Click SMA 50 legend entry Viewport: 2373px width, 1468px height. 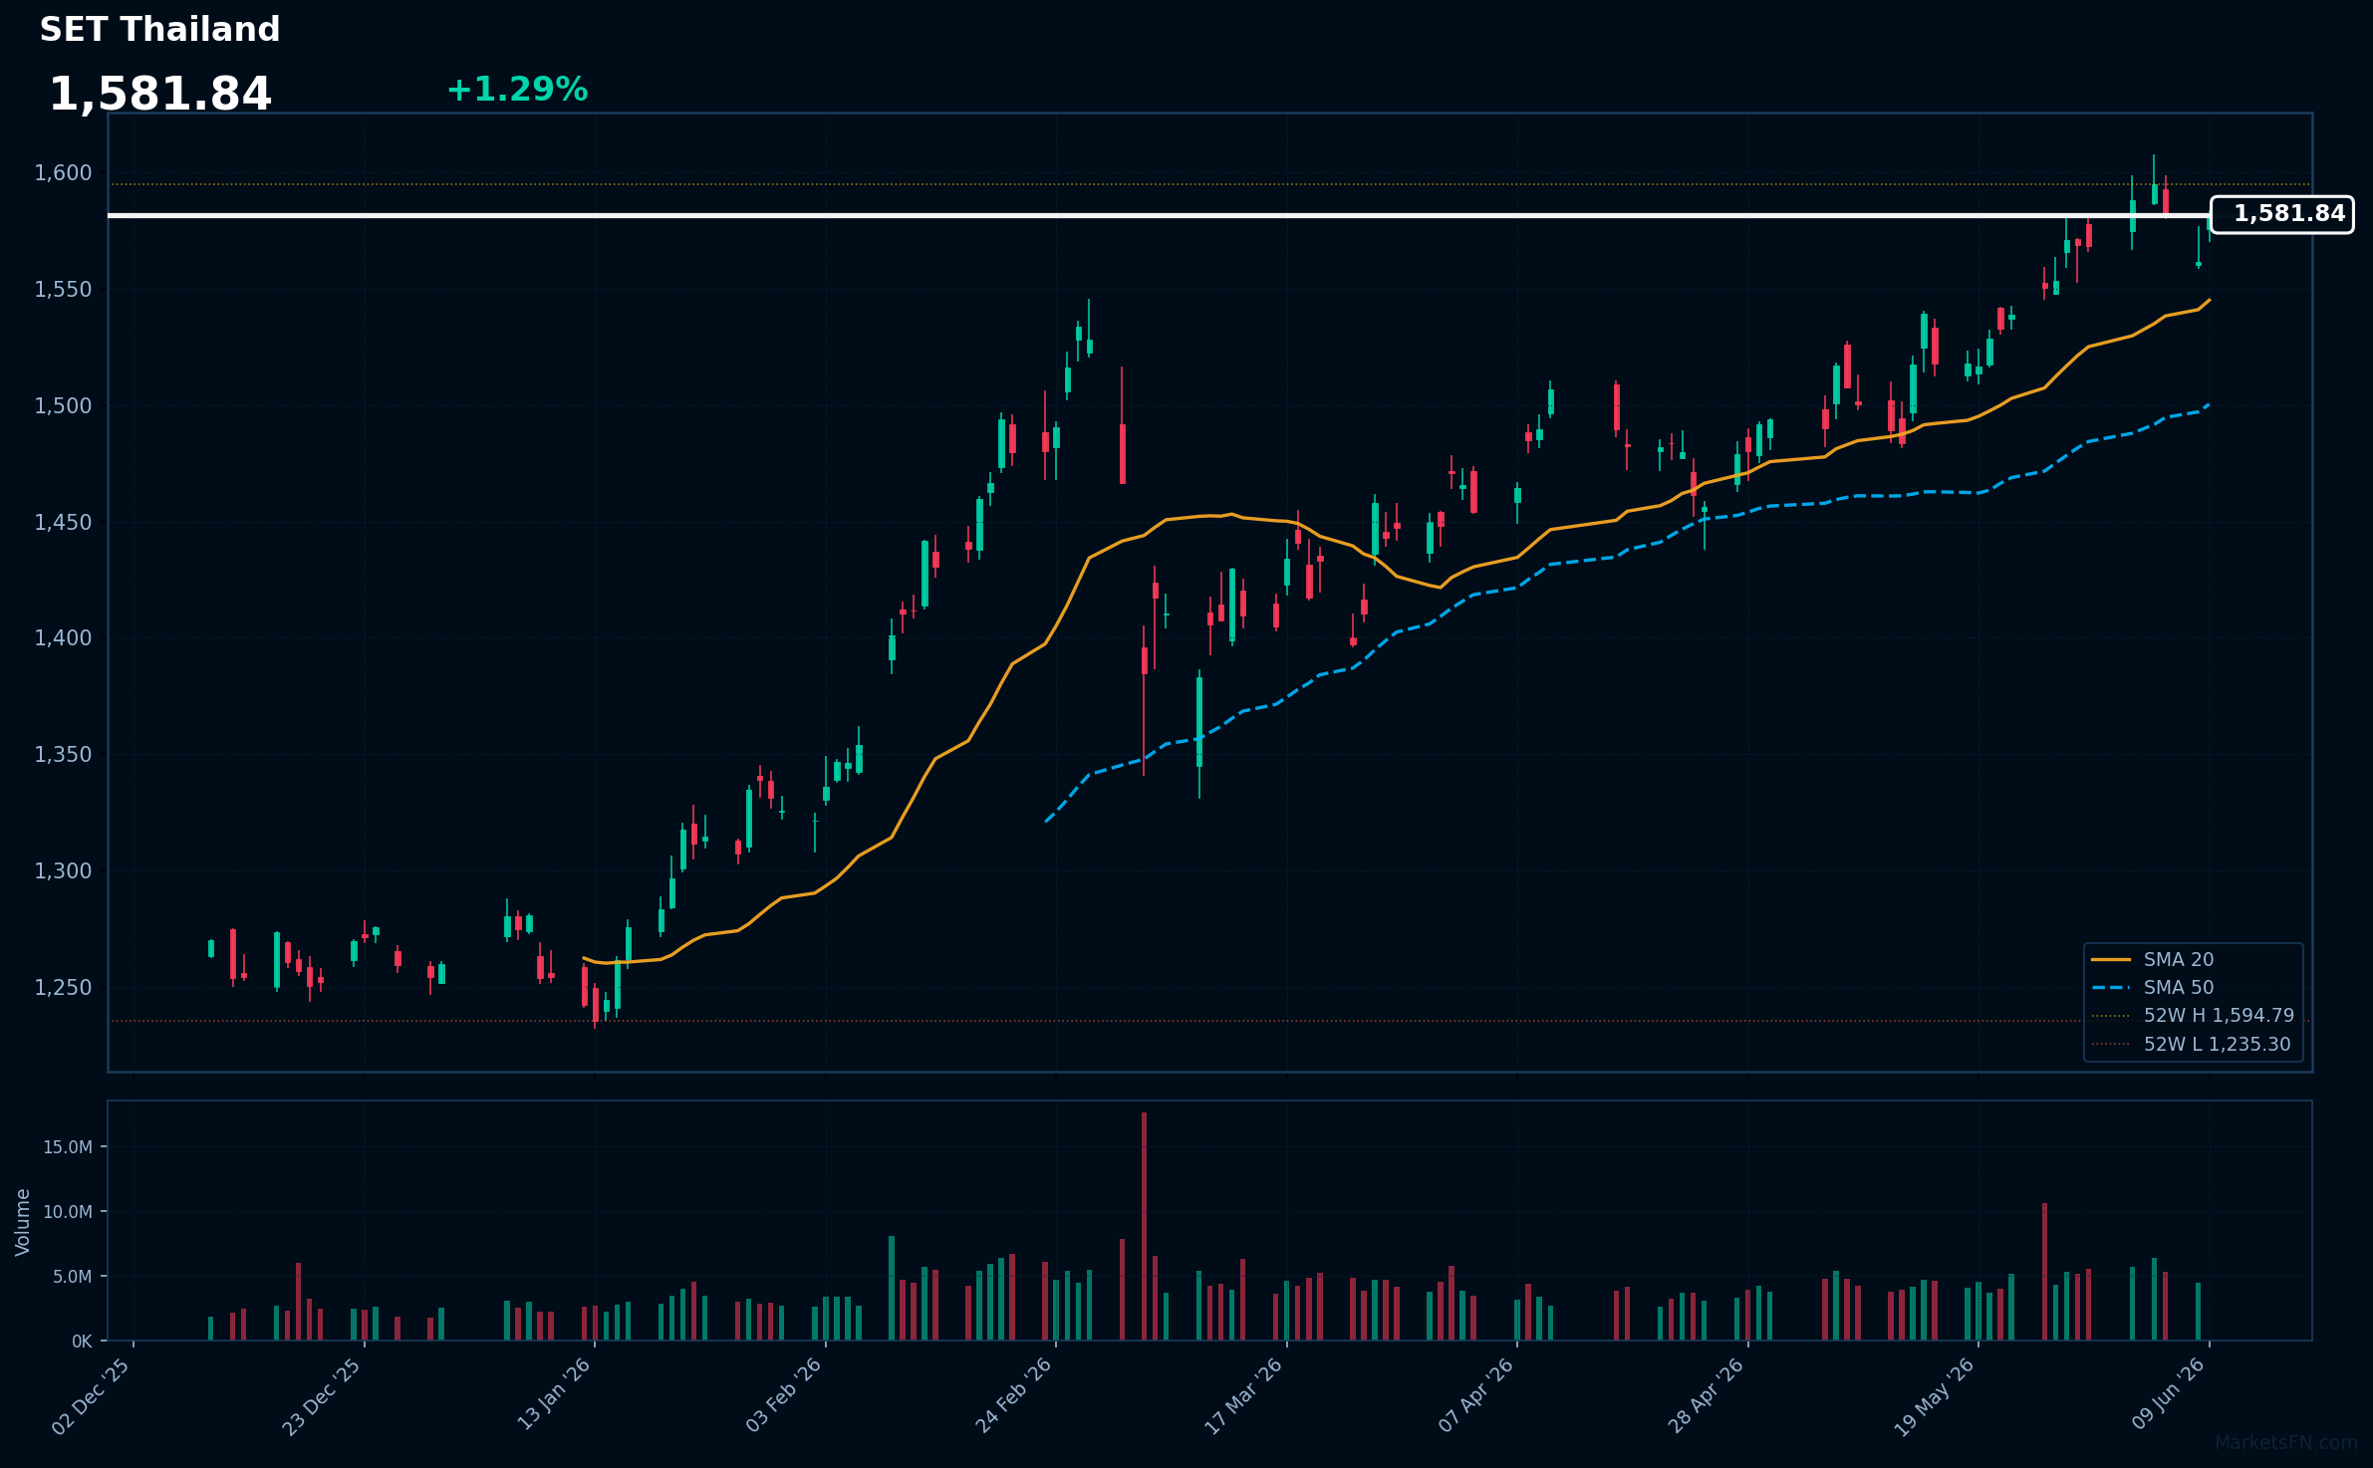tap(2152, 987)
